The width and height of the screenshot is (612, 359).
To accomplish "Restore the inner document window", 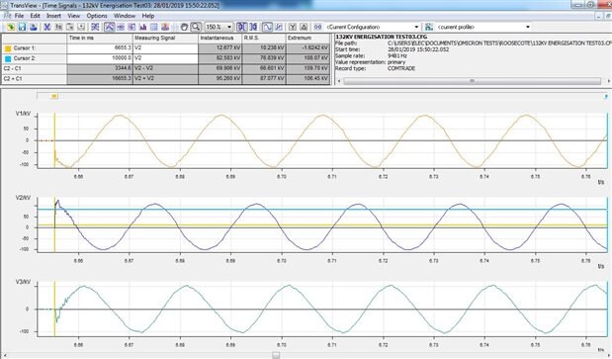I will (x=608, y=16).
